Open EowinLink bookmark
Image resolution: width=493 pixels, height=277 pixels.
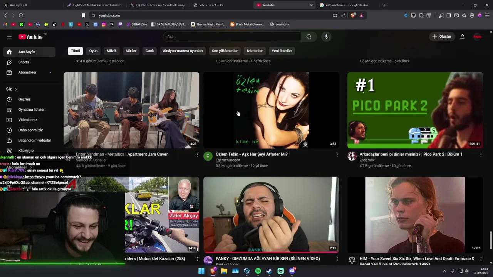pos(280,24)
